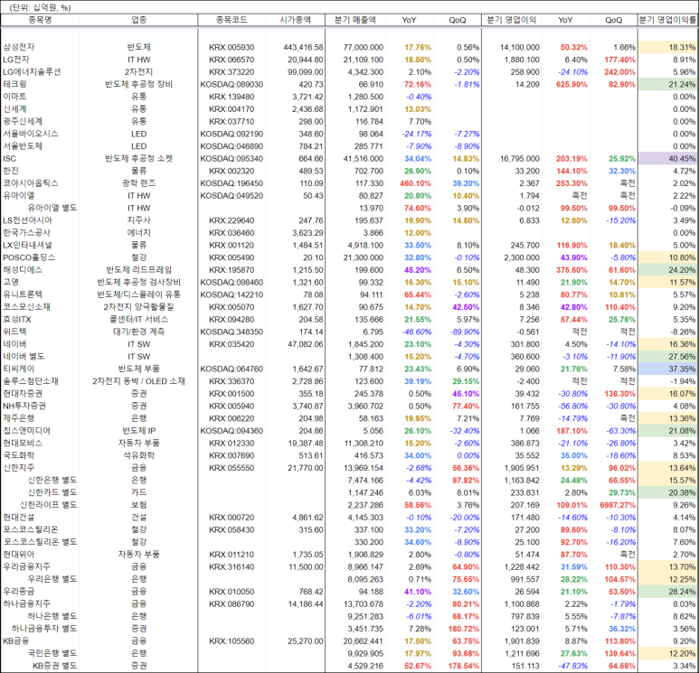Select the 신한지주 row name
This screenshot has height=673, width=699.
pos(19,468)
